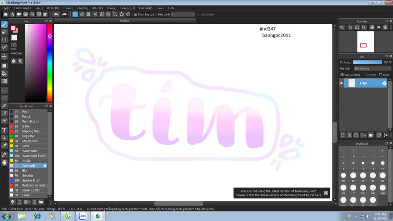
Task: Undock the Brush Size panel
Action: click(387, 143)
